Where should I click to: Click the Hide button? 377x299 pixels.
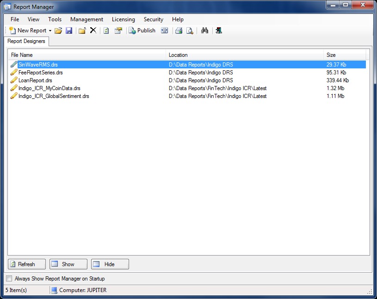(x=110, y=264)
